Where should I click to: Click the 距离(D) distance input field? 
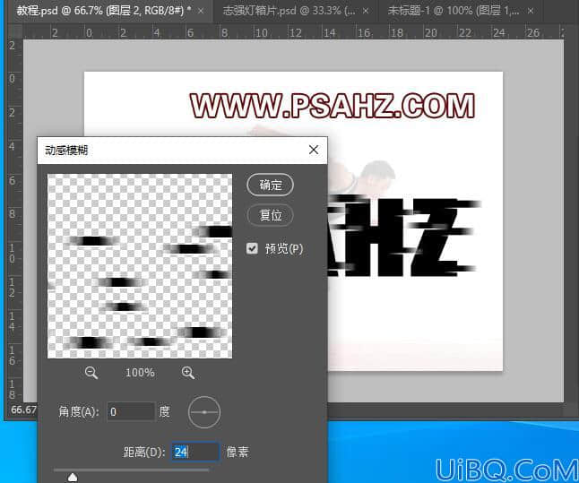(195, 452)
